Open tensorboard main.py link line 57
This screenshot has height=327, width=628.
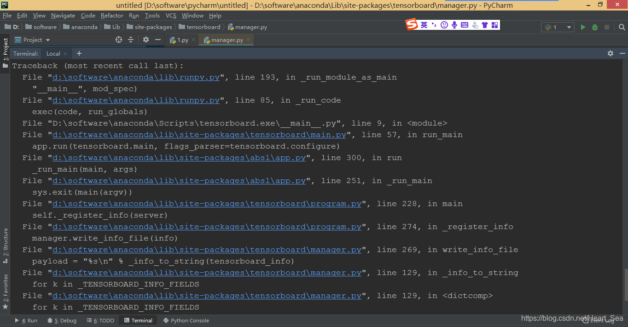pyautogui.click(x=199, y=135)
